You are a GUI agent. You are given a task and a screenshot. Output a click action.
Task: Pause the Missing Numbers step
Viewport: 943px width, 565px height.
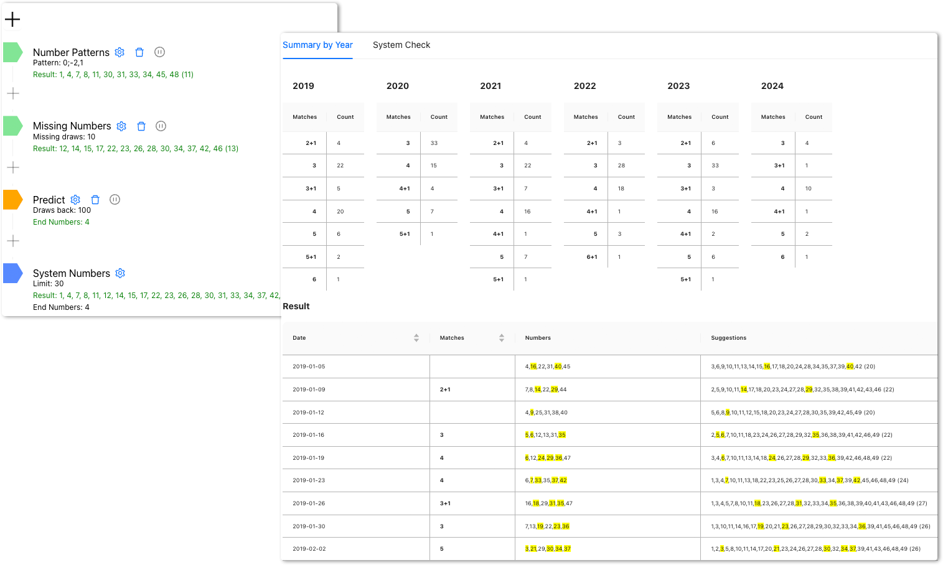pyautogui.click(x=161, y=126)
